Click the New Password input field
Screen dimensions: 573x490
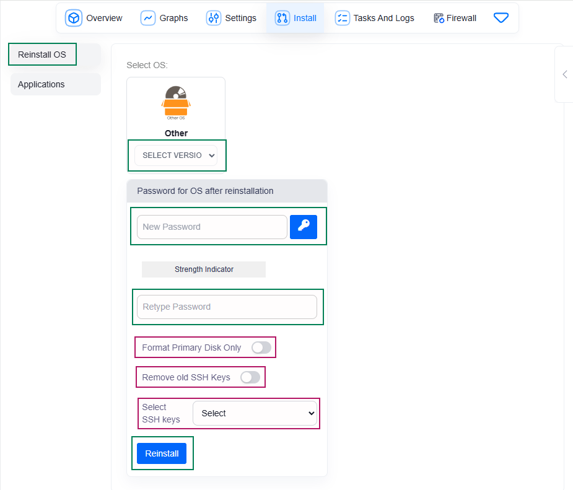point(212,227)
